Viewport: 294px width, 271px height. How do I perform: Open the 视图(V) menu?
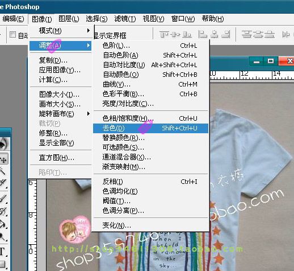coord(153,19)
